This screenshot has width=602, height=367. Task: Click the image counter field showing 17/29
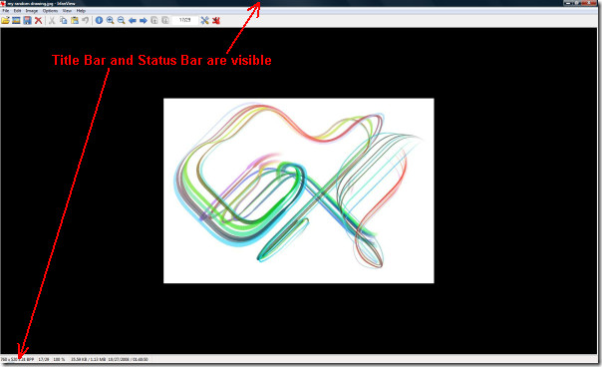click(x=185, y=20)
